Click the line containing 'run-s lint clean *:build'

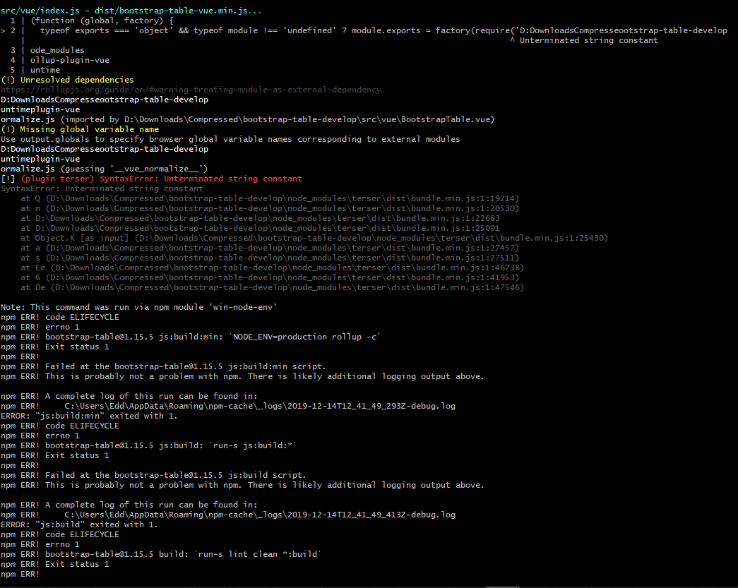[161, 554]
